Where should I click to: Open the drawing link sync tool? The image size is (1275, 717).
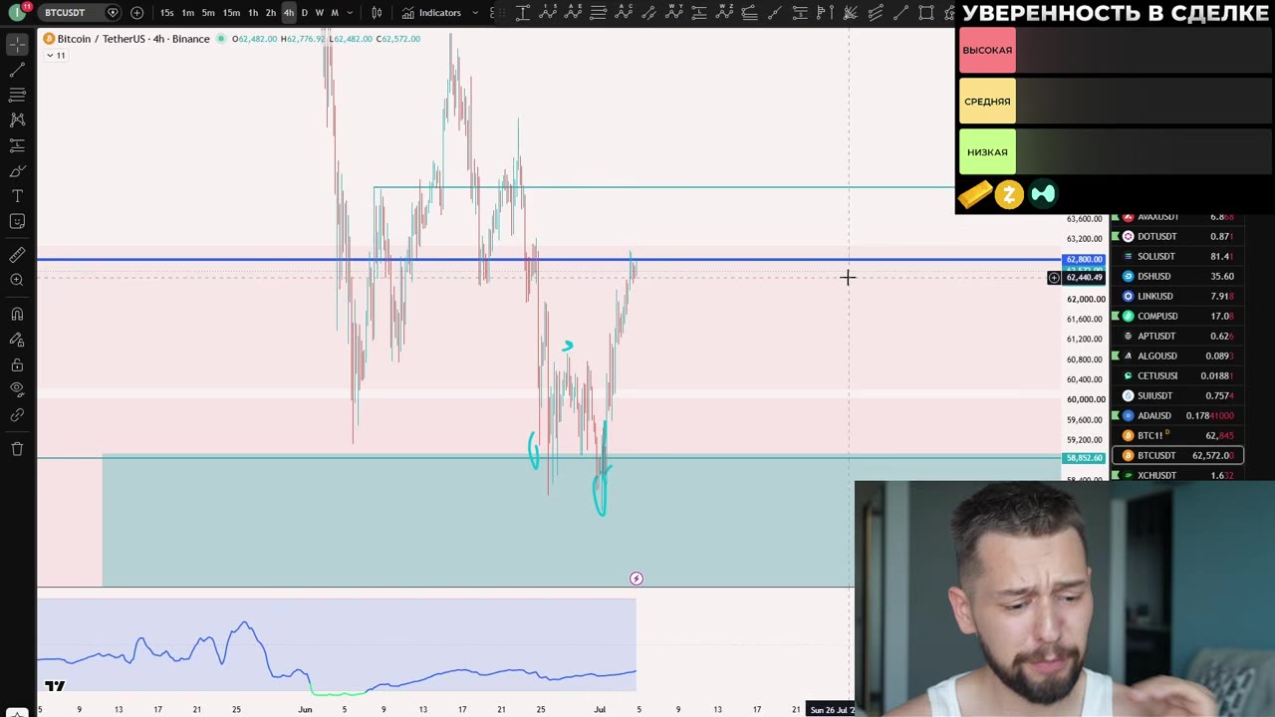(x=17, y=415)
